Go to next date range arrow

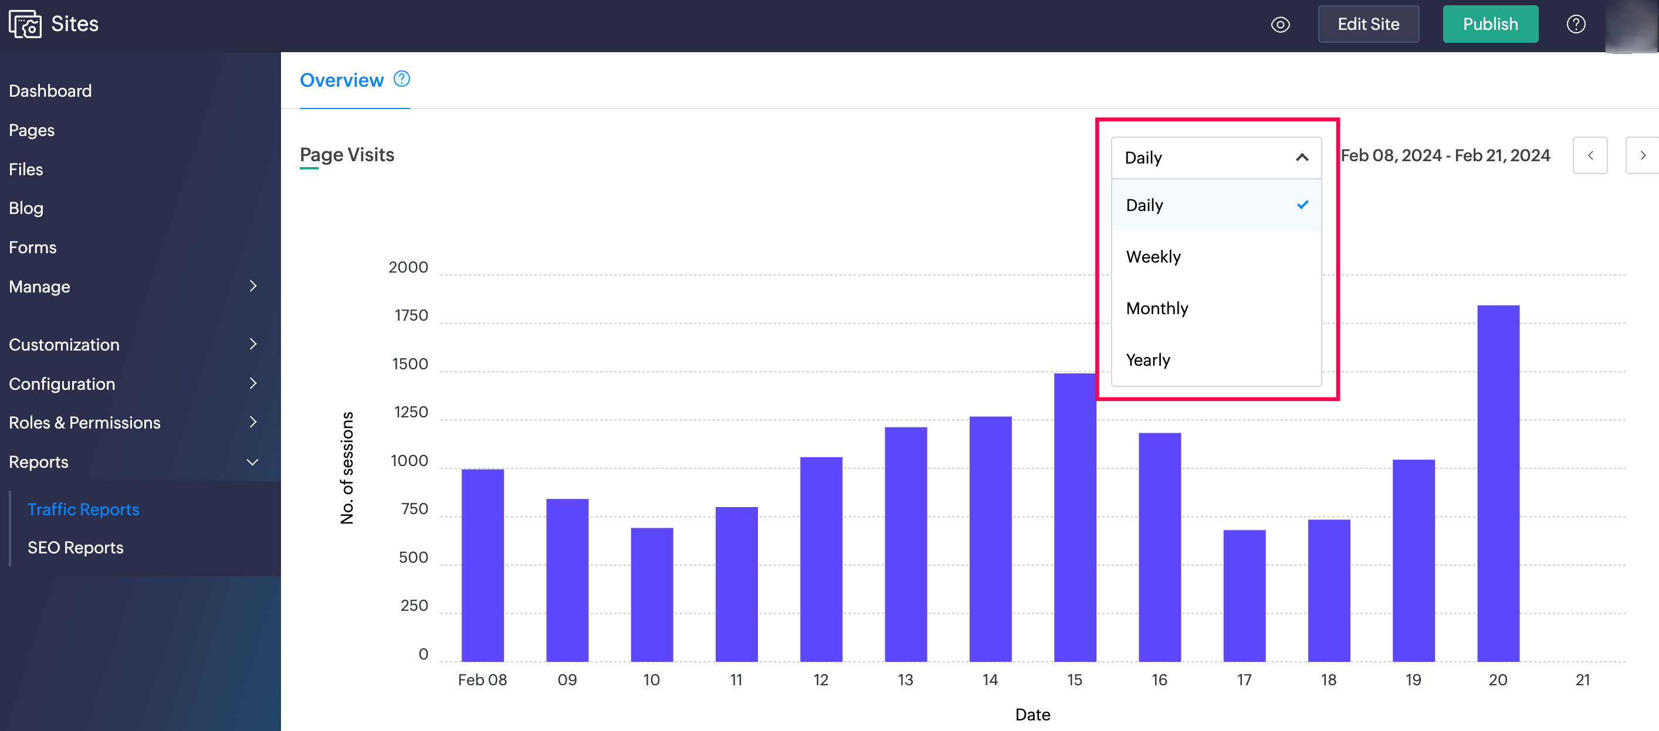pyautogui.click(x=1642, y=155)
